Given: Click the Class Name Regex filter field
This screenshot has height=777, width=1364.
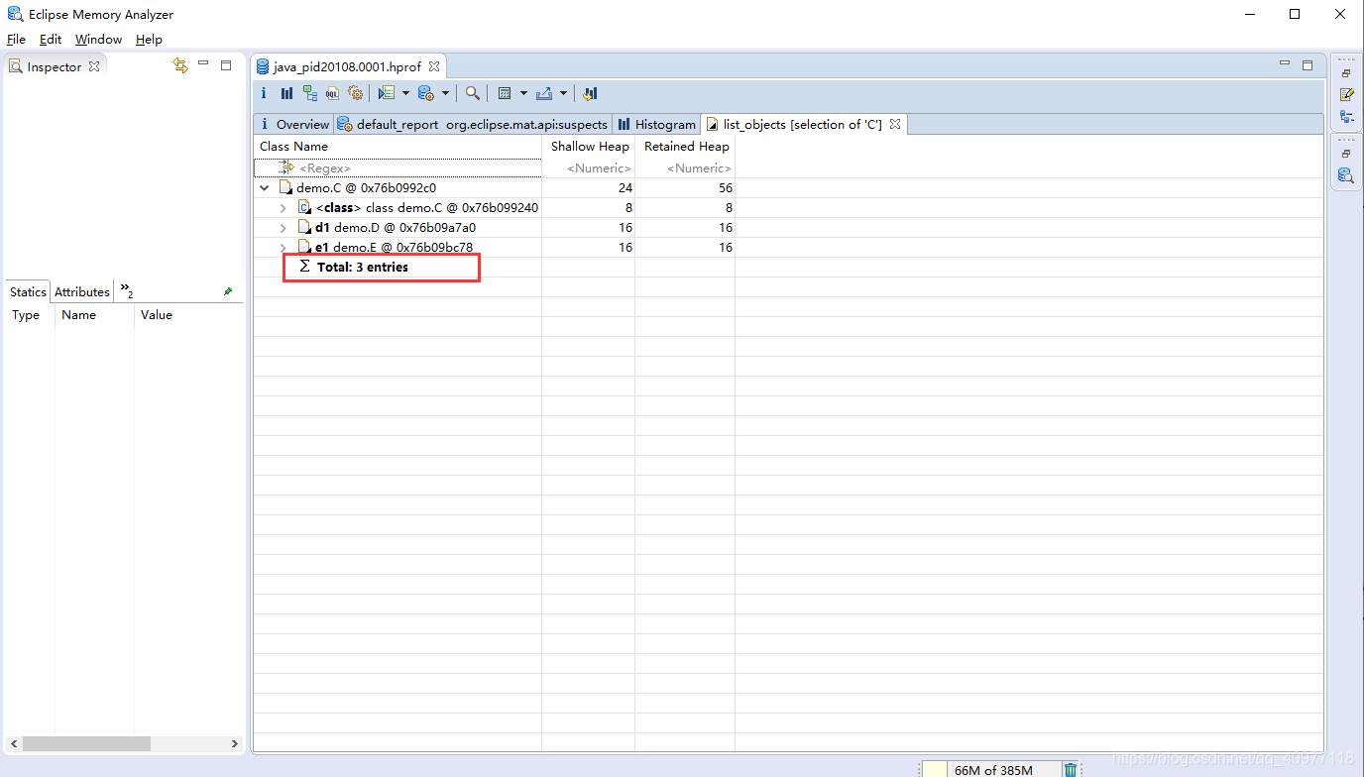Looking at the screenshot, I should click(398, 168).
